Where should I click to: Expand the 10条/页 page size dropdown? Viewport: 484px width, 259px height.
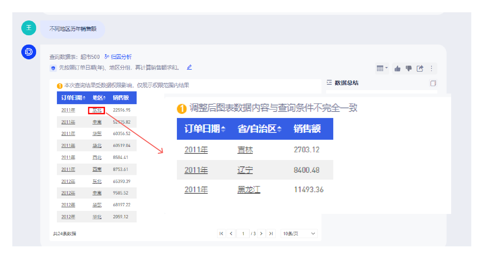pyautogui.click(x=299, y=233)
